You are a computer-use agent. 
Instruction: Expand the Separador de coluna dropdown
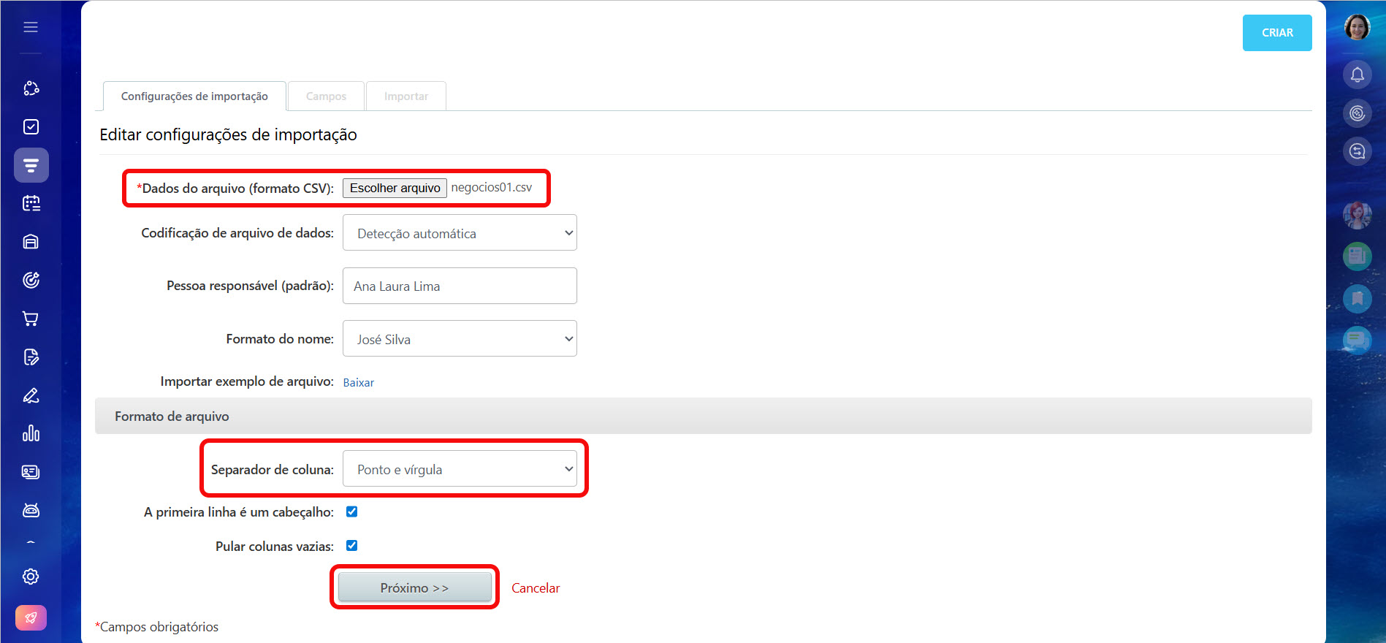click(x=460, y=469)
